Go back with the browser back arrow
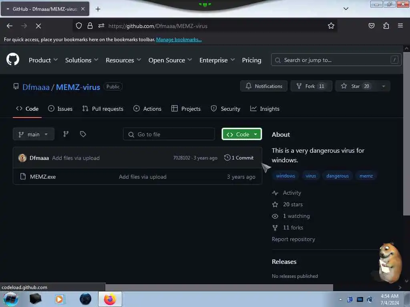The image size is (410, 307). pyautogui.click(x=10, y=26)
